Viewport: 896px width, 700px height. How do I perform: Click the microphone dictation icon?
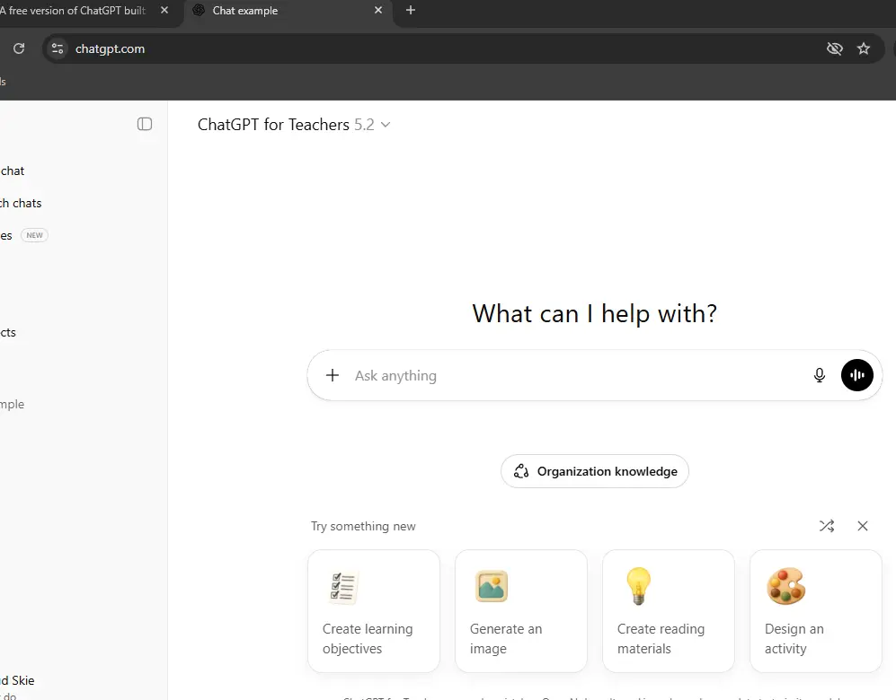[x=820, y=375]
